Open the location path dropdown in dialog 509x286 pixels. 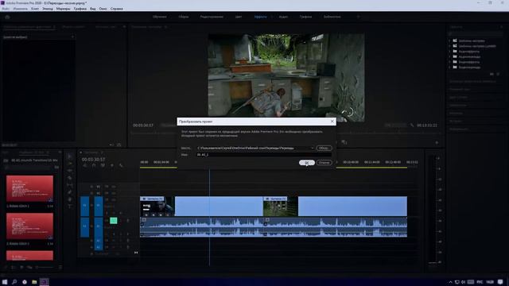pos(312,149)
